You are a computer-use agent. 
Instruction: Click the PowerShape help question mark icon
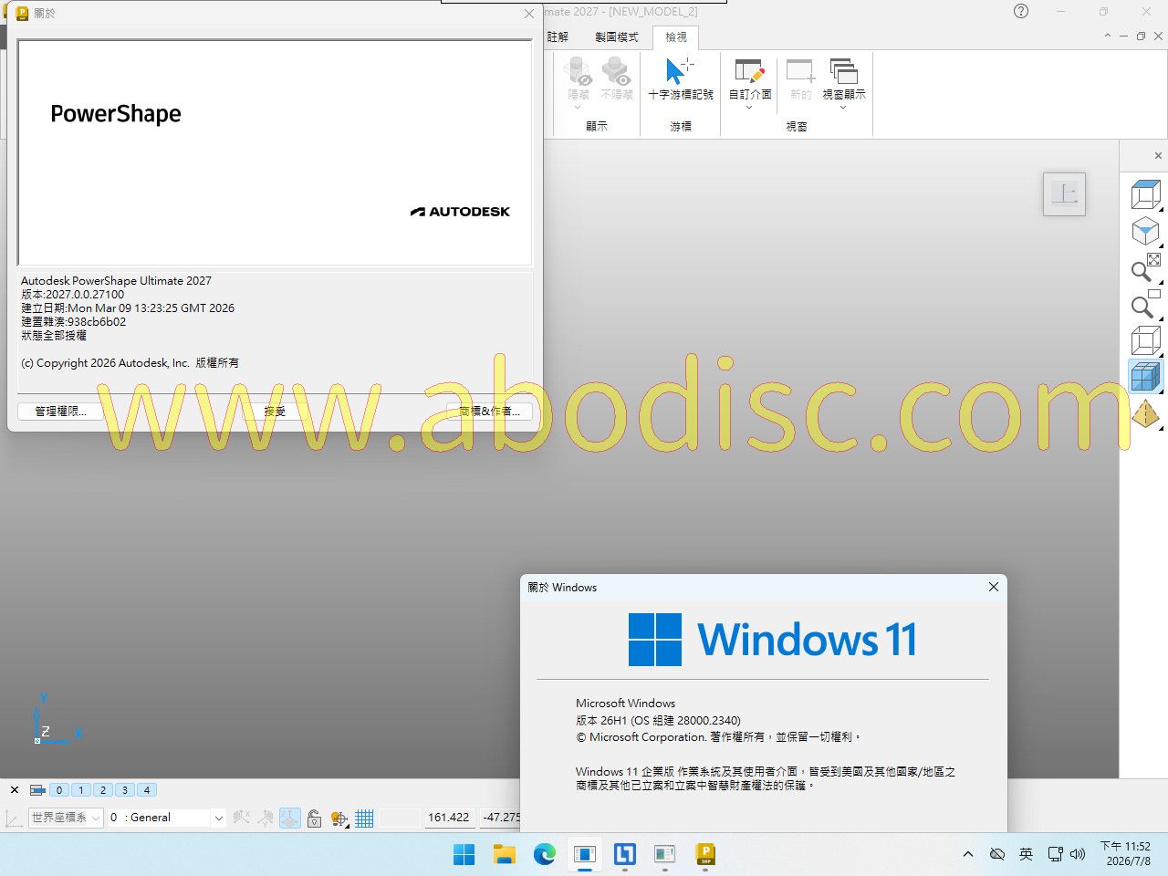tap(1021, 11)
